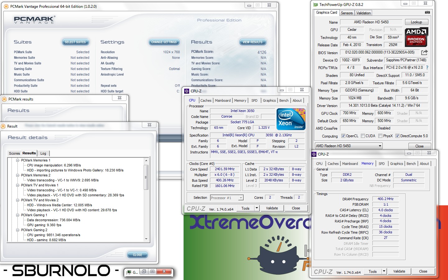The height and width of the screenshot is (280, 448).
Task: Click the GPU-Z title bar app icon
Action: 316,5
